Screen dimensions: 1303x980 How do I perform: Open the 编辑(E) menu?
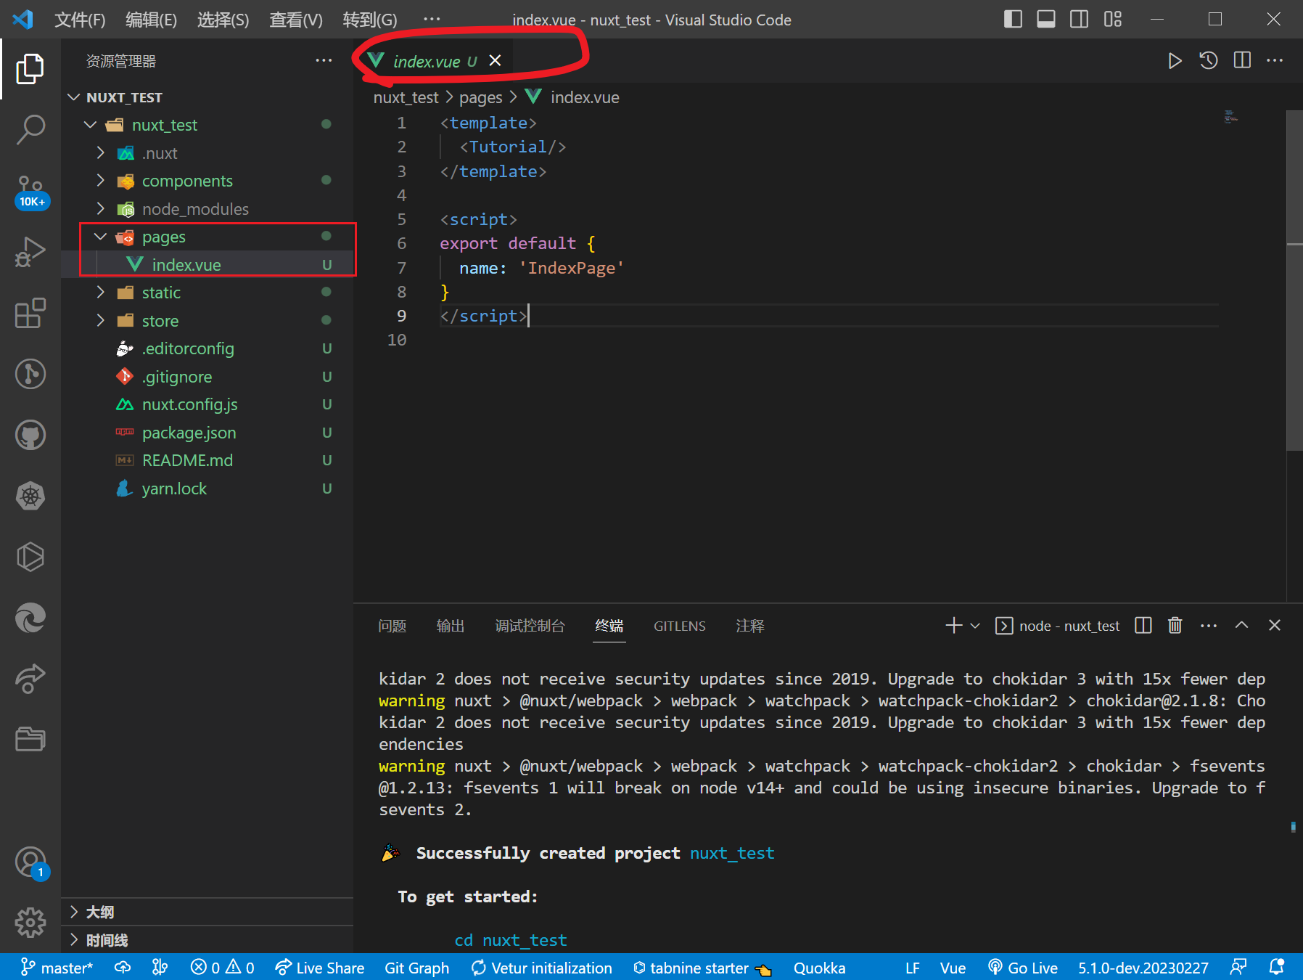coord(151,20)
